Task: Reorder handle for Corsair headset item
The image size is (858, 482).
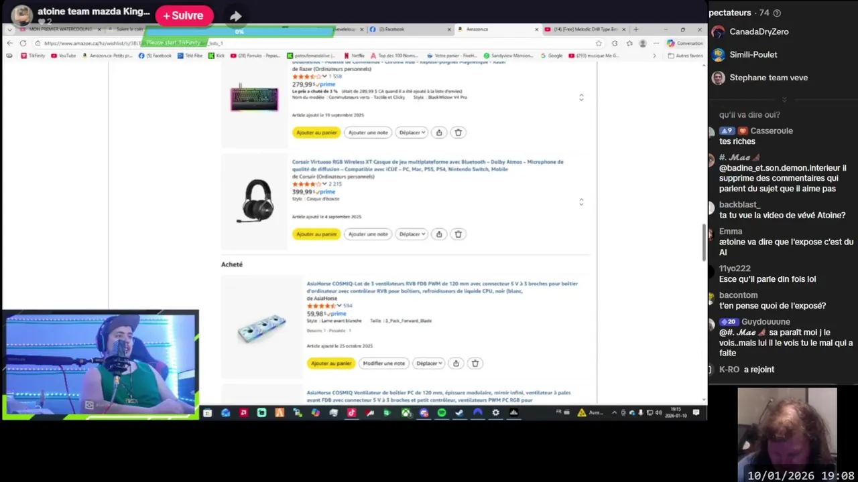Action: (x=581, y=202)
